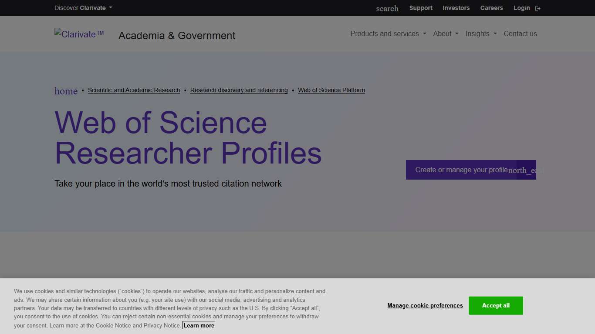Click the Clarivate logo

pyautogui.click(x=79, y=34)
